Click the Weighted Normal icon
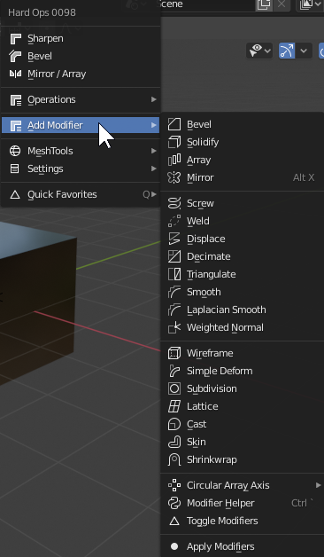The image size is (324, 557). coord(174,327)
